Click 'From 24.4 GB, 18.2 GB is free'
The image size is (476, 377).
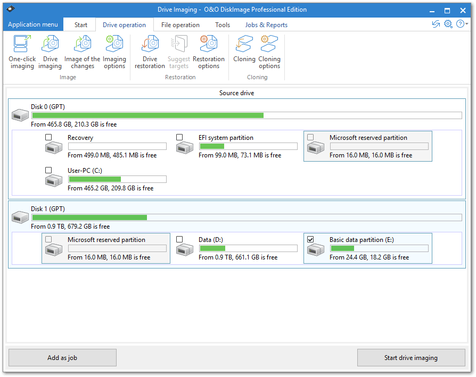click(x=369, y=257)
